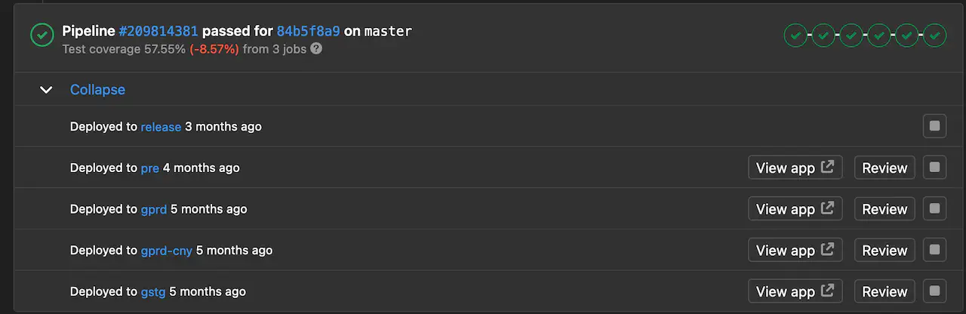Stop the gprd environment deployment
Viewport: 966px width, 314px height.
click(x=934, y=209)
